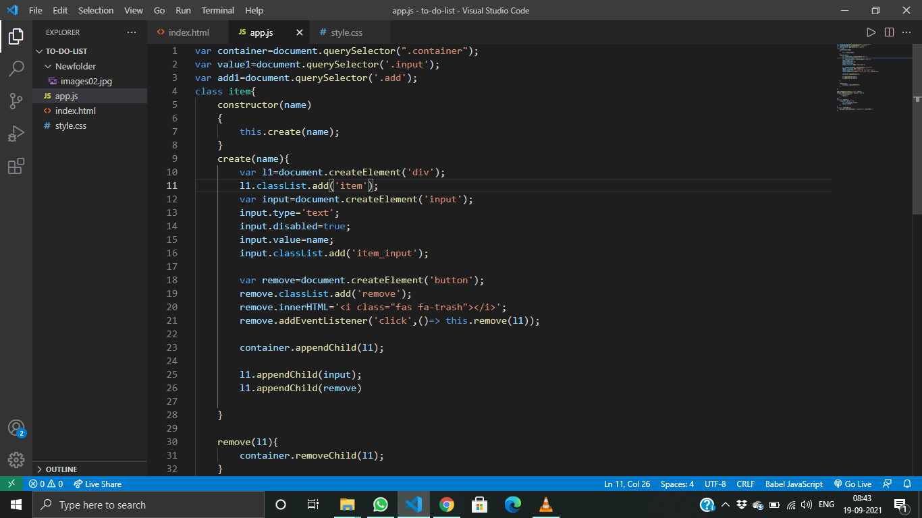The height and width of the screenshot is (518, 922).
Task: Open the Explorer Views and More Actions menu
Action: pyautogui.click(x=131, y=32)
